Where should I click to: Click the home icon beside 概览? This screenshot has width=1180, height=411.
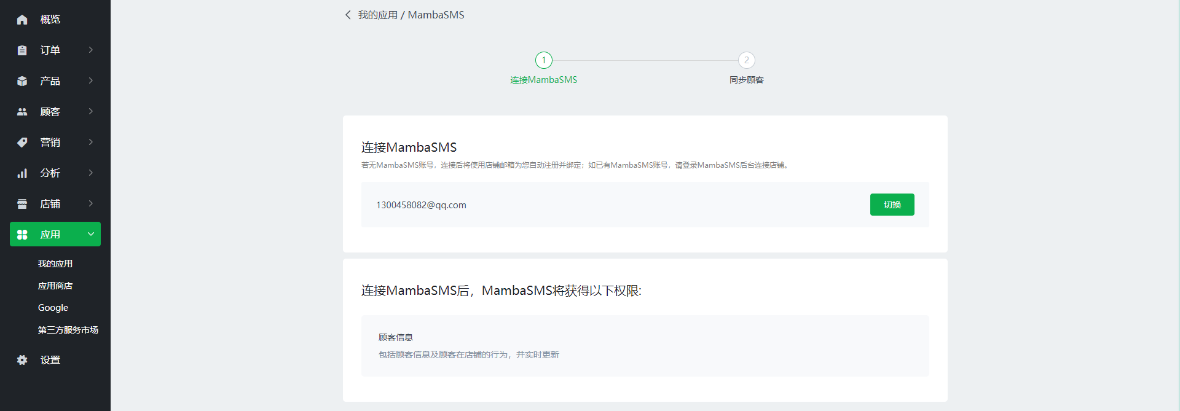tap(22, 20)
